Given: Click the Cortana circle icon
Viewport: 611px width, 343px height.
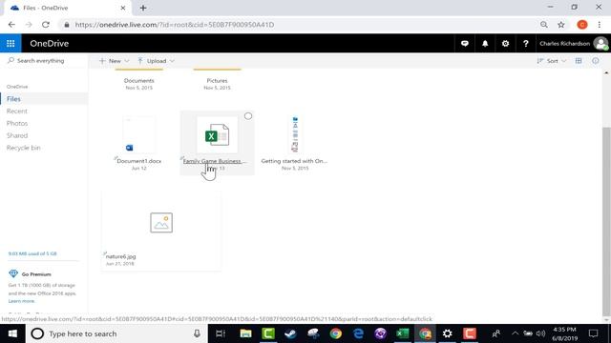Looking at the screenshot, I should (37, 333).
